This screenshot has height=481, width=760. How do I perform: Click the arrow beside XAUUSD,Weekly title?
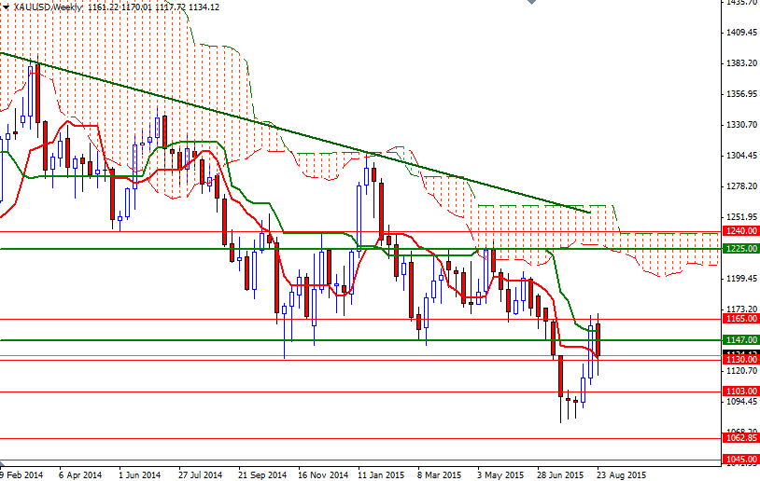pos(6,7)
